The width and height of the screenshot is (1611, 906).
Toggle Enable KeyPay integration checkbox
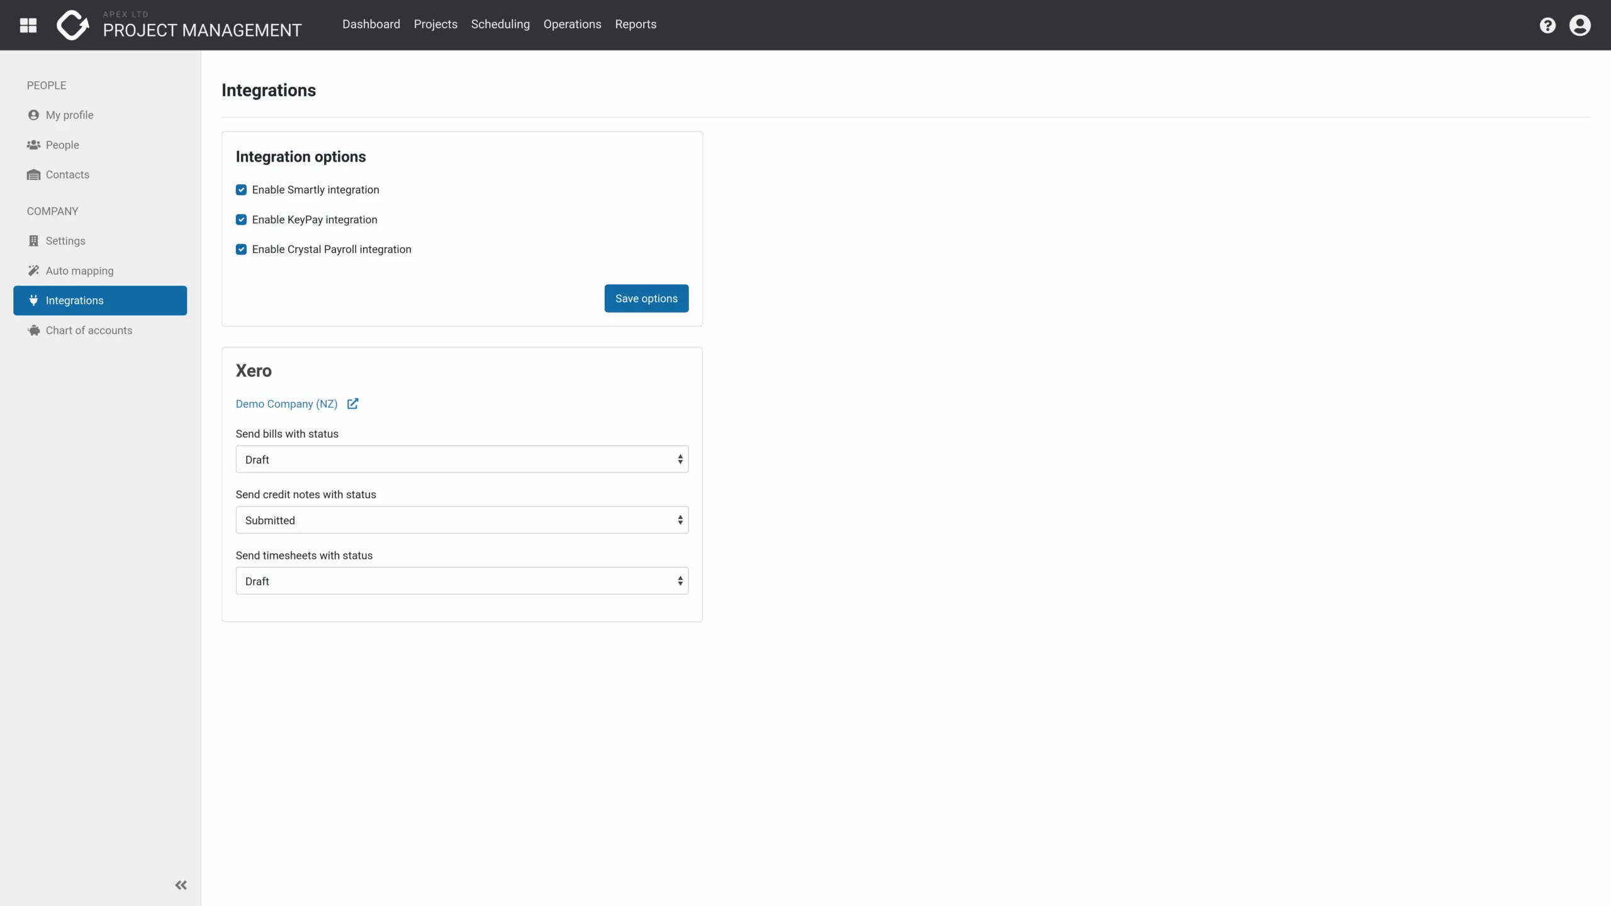[241, 220]
